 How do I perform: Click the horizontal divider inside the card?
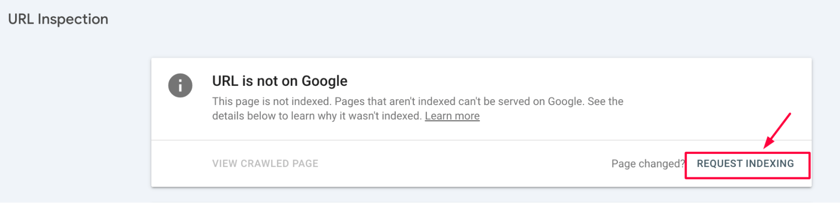click(x=481, y=140)
